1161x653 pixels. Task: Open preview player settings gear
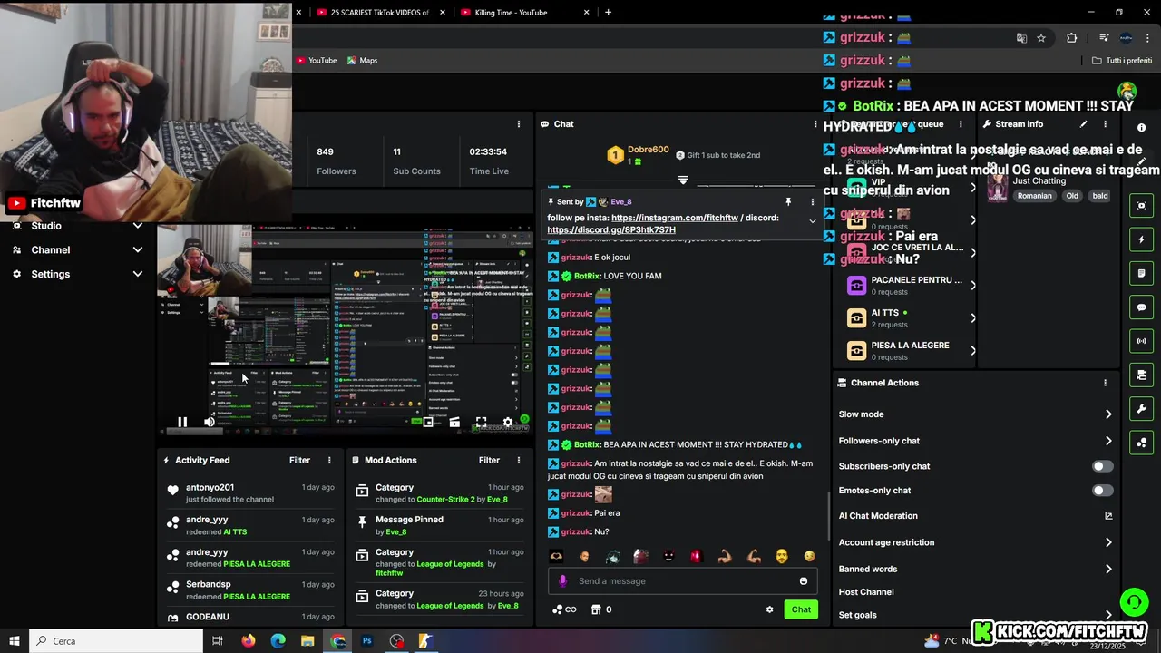(508, 422)
